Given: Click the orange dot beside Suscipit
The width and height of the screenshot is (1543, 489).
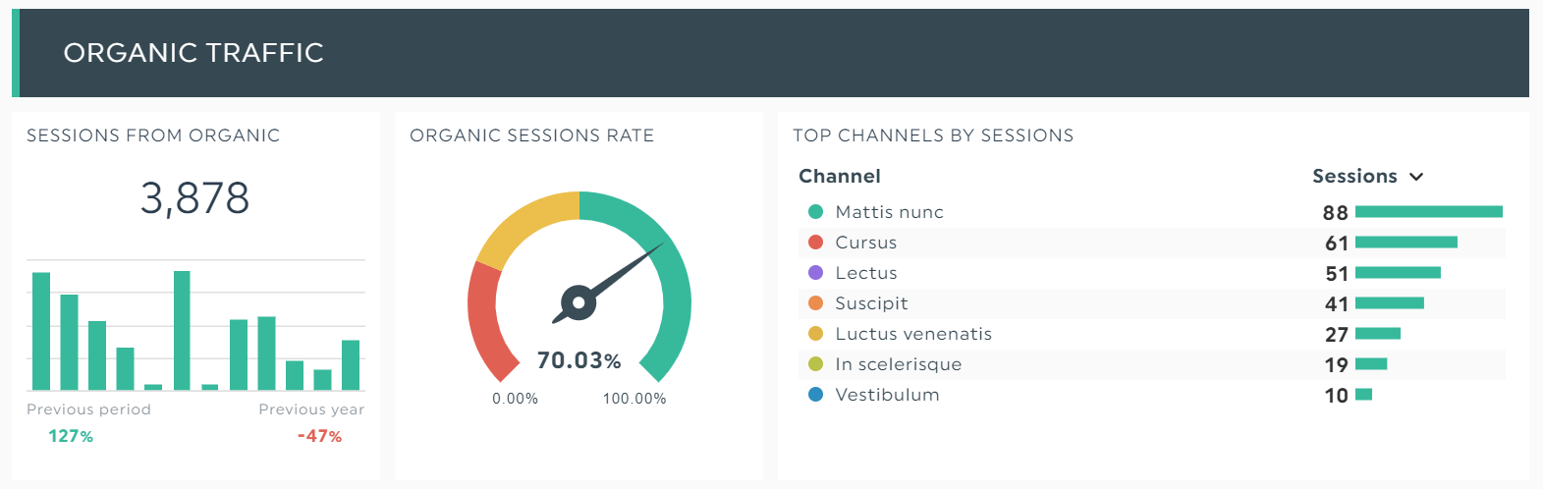Looking at the screenshot, I should [815, 303].
